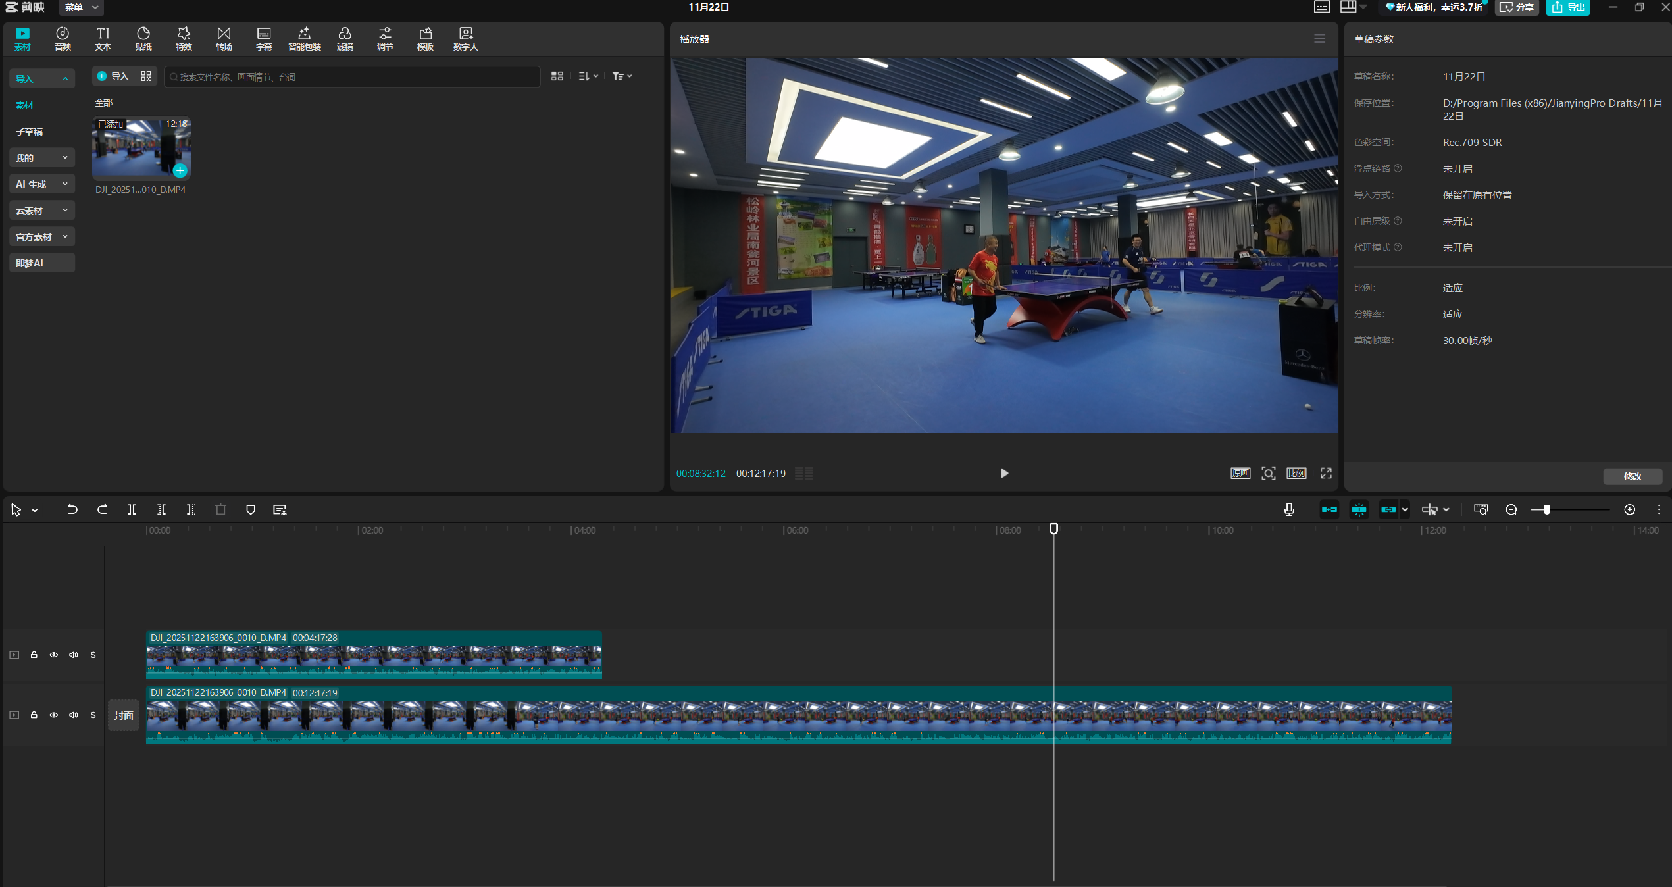Image resolution: width=1672 pixels, height=887 pixels.
Task: Mute the upper track's audio speaker icon
Action: tap(74, 655)
